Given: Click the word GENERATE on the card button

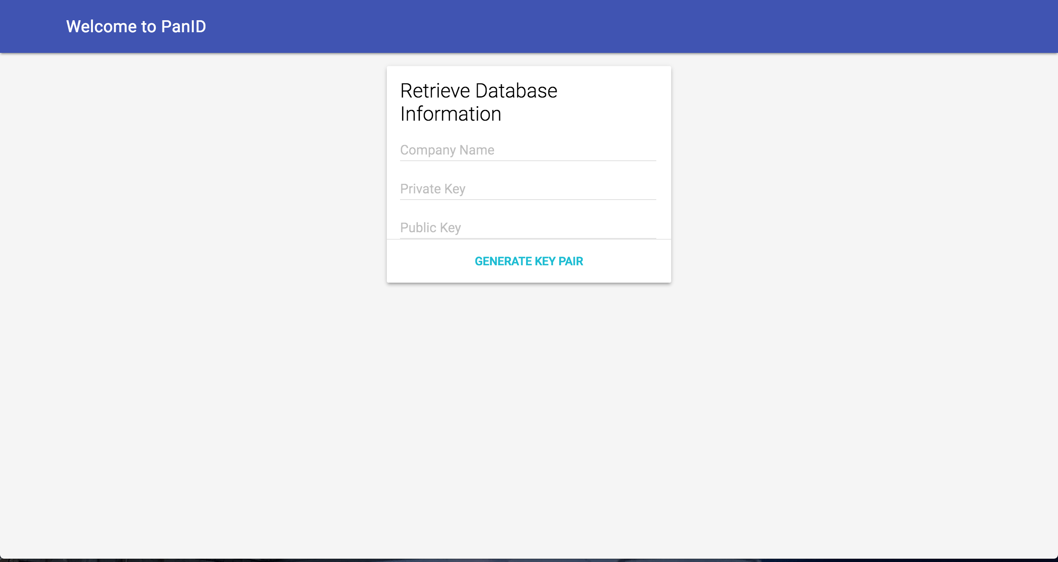Looking at the screenshot, I should point(503,261).
